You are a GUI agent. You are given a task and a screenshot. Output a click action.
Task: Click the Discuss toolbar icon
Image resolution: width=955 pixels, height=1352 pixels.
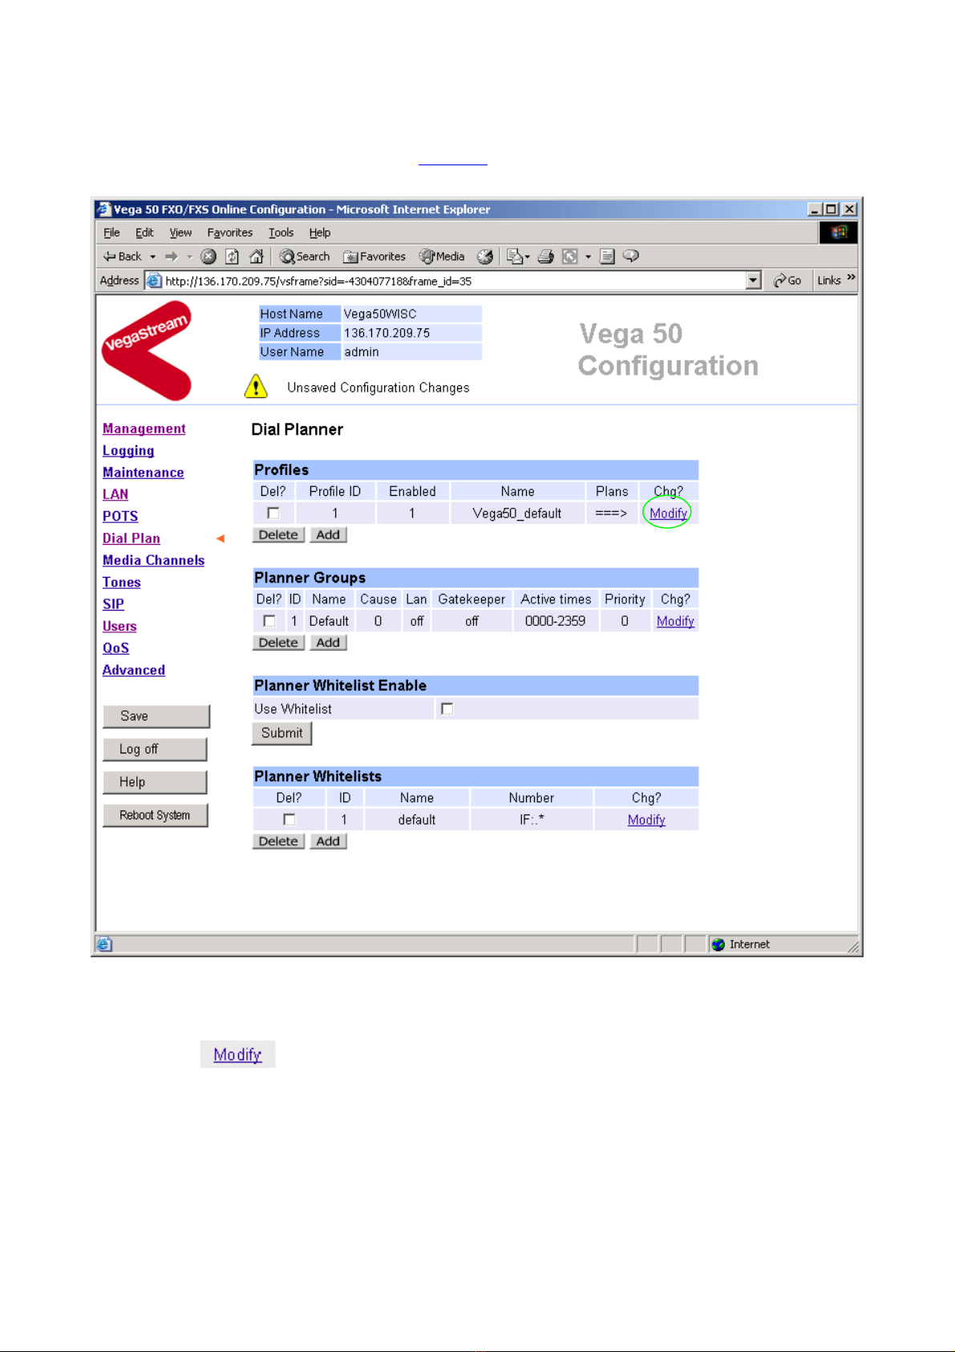pyautogui.click(x=607, y=257)
